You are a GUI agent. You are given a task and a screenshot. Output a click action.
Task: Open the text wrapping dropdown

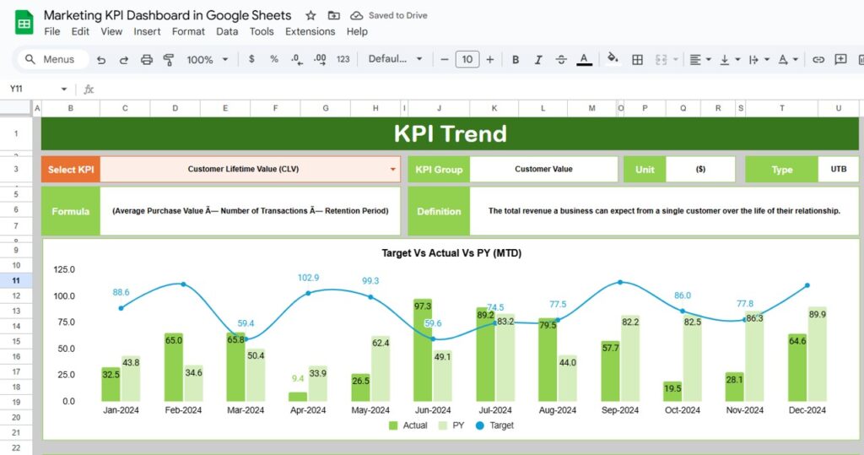[759, 60]
